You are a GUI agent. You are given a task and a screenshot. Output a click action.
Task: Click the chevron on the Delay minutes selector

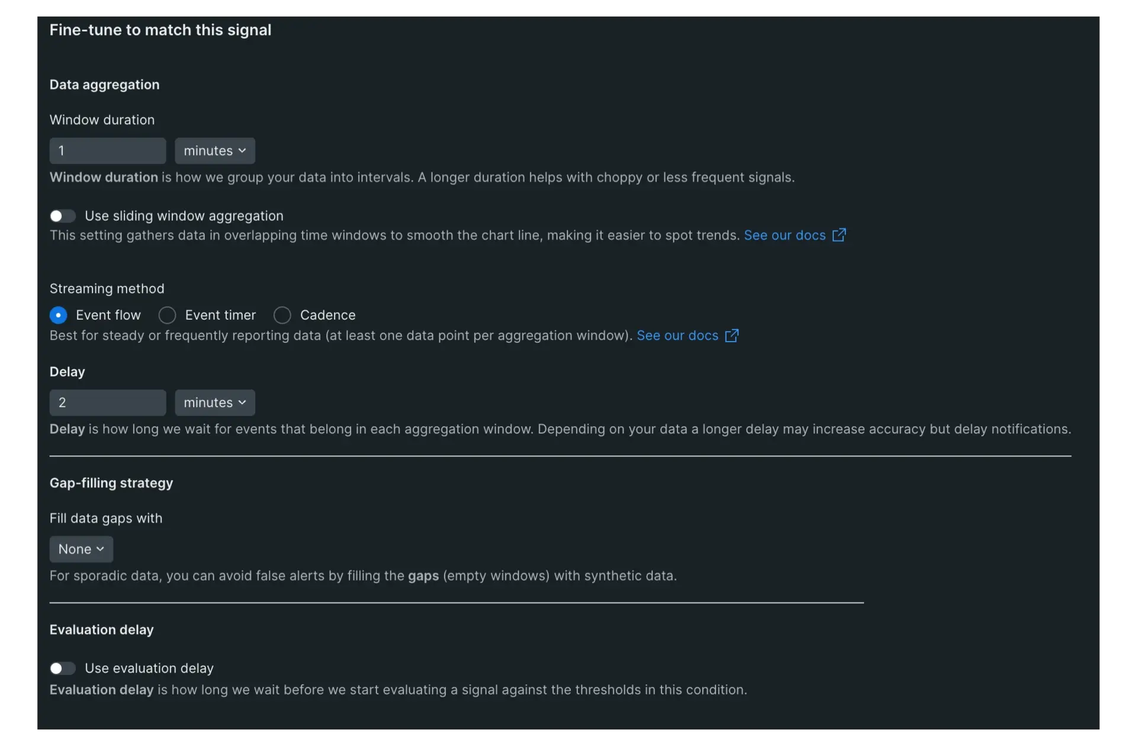[x=242, y=403]
